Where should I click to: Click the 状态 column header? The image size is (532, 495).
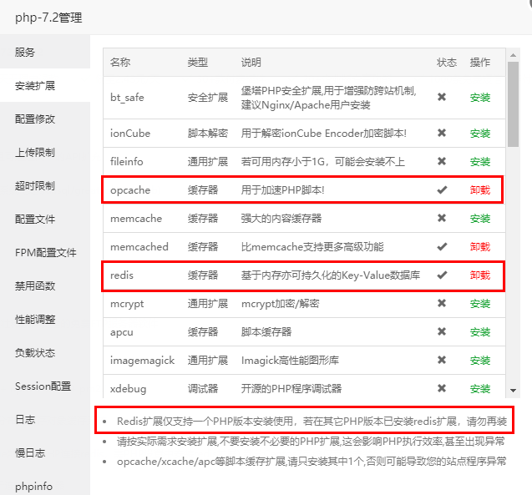pos(447,63)
